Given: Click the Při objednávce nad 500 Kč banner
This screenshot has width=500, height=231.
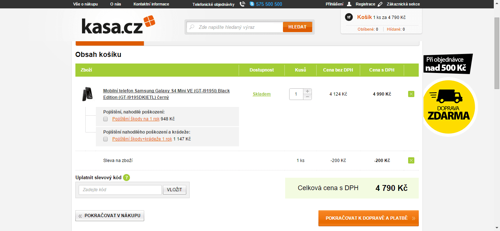Looking at the screenshot, I should pyautogui.click(x=448, y=64).
